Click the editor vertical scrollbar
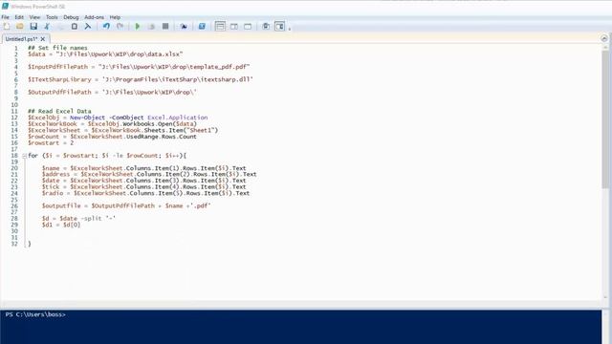 pos(605,118)
